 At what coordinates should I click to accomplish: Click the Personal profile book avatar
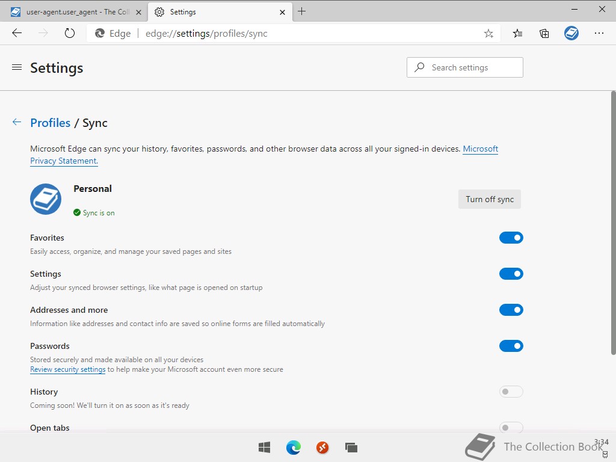(x=46, y=199)
